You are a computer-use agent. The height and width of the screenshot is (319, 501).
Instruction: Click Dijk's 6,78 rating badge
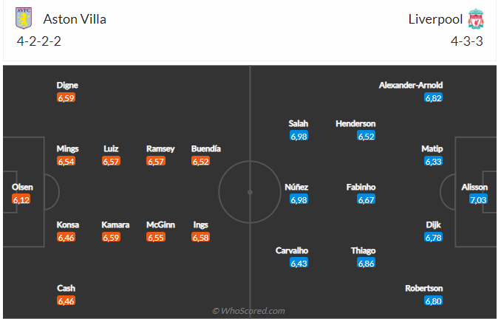click(433, 237)
